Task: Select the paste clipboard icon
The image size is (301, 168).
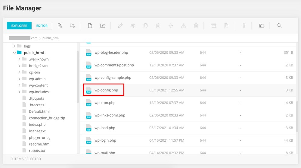Action: (x=158, y=25)
